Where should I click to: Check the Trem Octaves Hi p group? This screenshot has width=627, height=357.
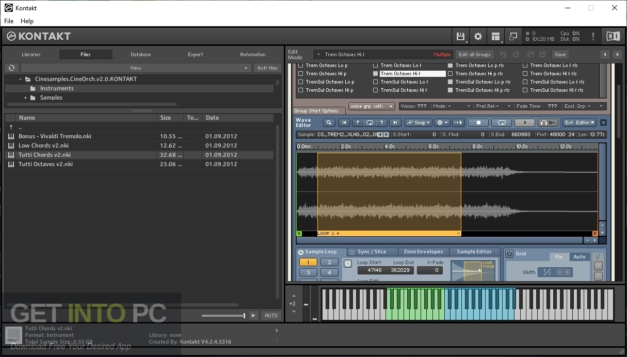coord(300,74)
